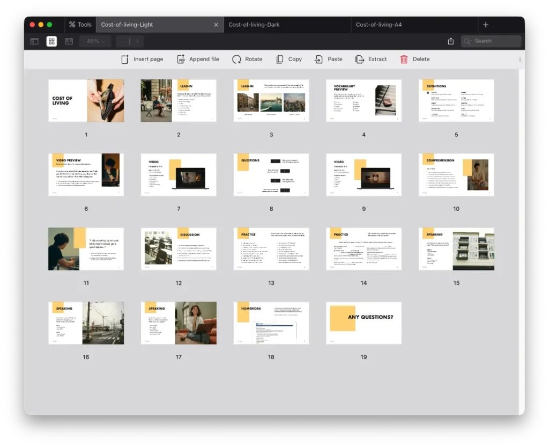The height and width of the screenshot is (447, 549).
Task: Click the Share icon
Action: pos(451,41)
